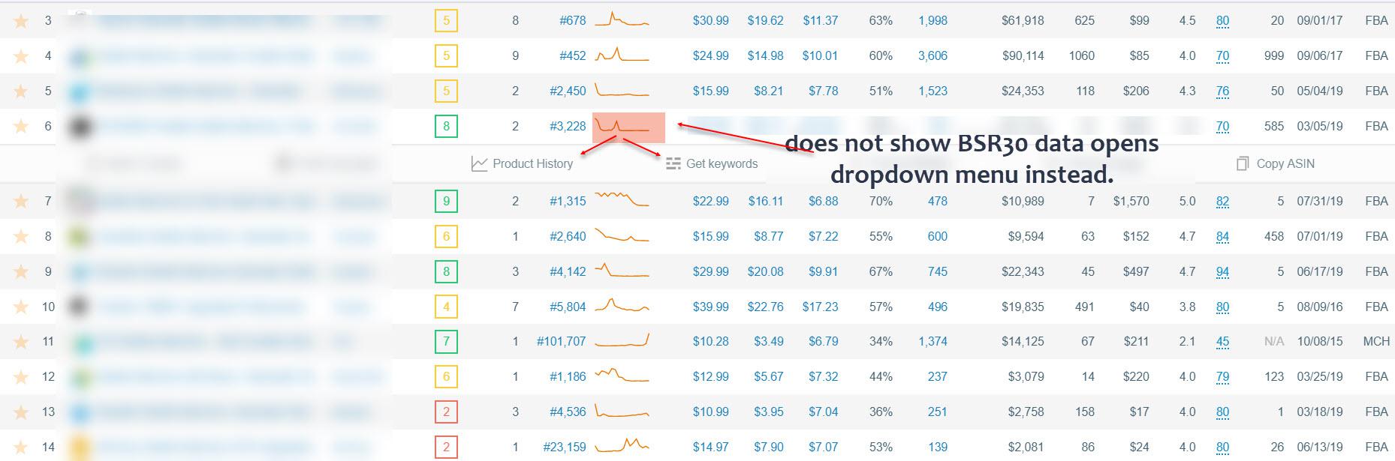1395x461 pixels.
Task: Star the product in row 9
Action: pos(21,271)
